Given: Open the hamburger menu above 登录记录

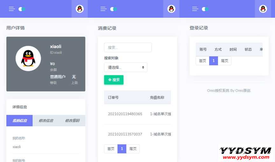Looking at the screenshot, I should point(195,9).
